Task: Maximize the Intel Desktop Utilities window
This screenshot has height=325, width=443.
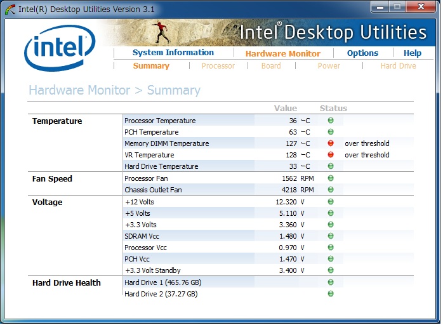Action: pos(397,7)
